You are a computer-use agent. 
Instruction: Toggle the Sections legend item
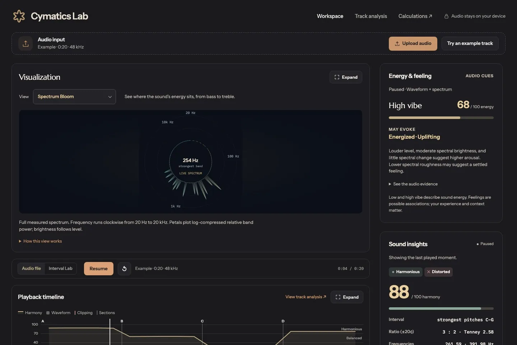[106, 313]
